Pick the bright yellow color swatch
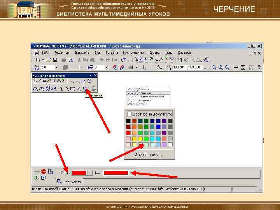Screen dimensions: 280x210 [x=140, y=138]
